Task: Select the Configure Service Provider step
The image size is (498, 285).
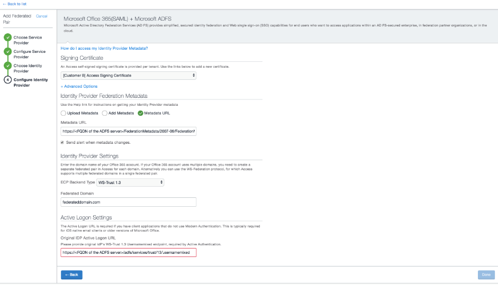Action: (x=30, y=54)
